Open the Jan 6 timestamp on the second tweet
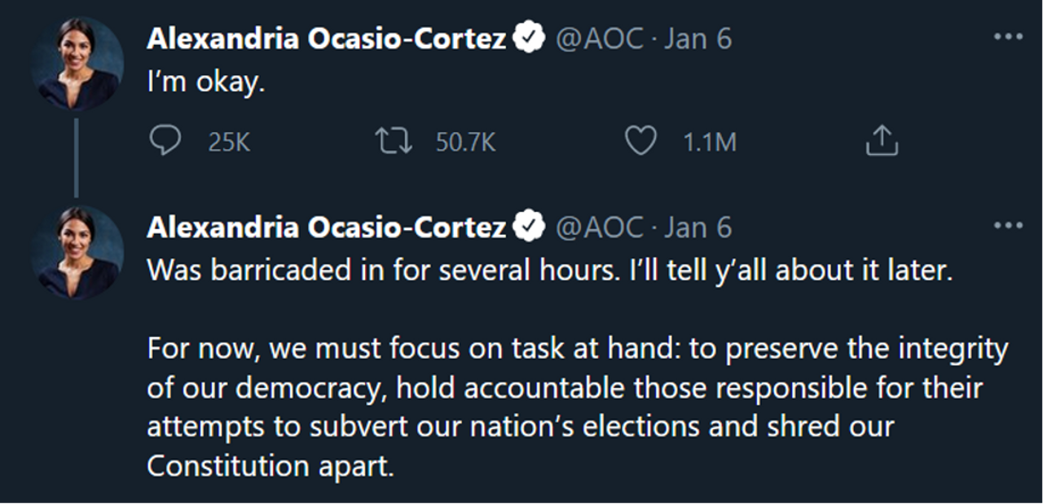1043x504 pixels. pos(698,227)
